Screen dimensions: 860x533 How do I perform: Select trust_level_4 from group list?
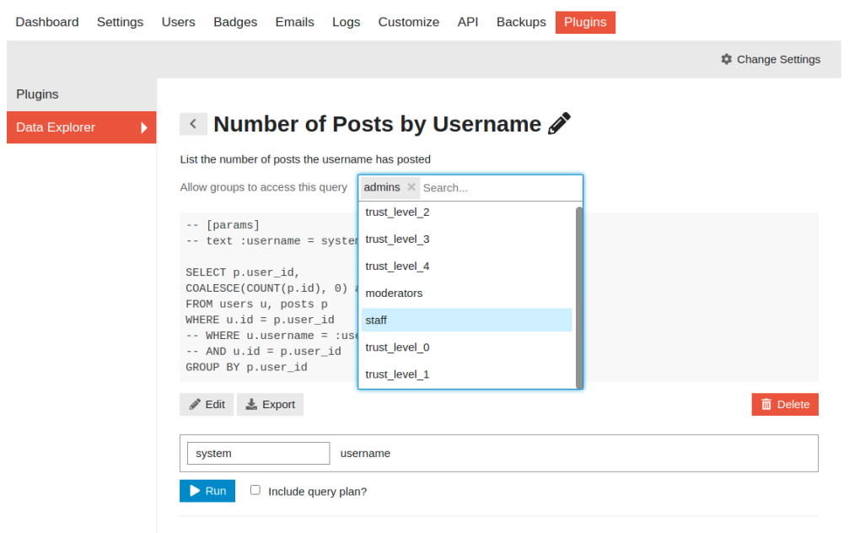pyautogui.click(x=467, y=266)
